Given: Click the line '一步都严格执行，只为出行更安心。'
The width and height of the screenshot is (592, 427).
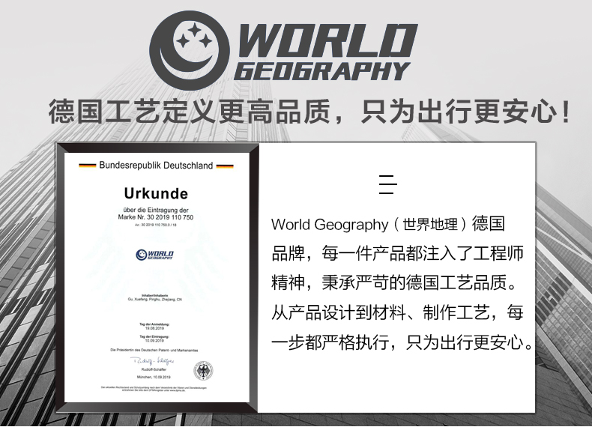Looking at the screenshot, I should (x=402, y=342).
